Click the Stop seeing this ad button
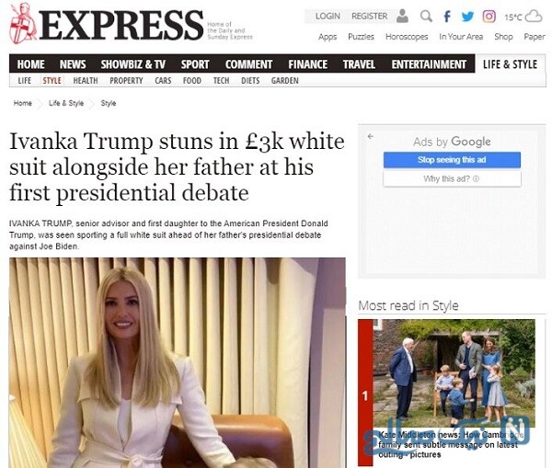This screenshot has height=468, width=552. pos(452,160)
